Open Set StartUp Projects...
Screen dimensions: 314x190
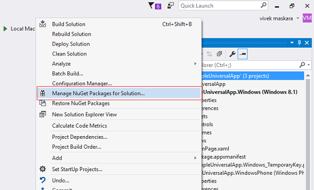(119, 169)
